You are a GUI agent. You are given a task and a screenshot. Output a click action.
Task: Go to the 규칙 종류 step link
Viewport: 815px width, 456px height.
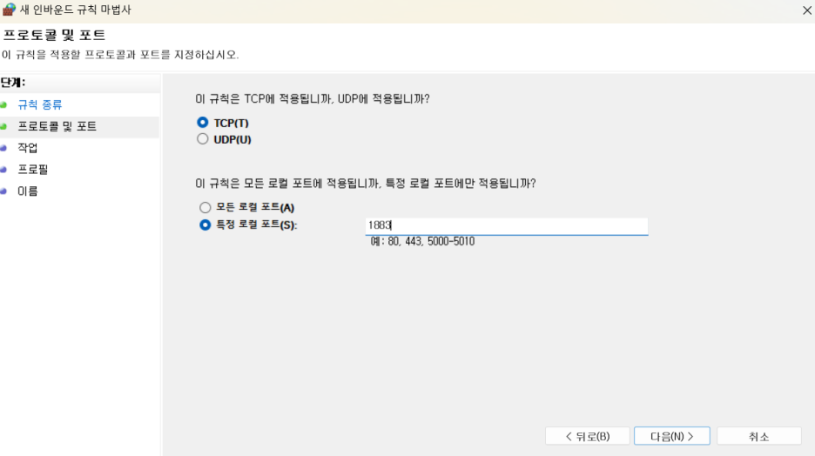pyautogui.click(x=39, y=105)
